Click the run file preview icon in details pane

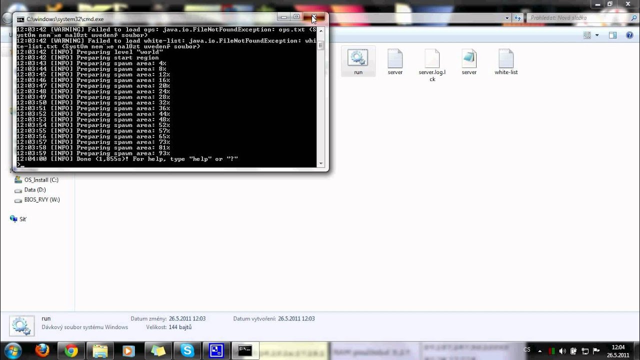point(21,325)
